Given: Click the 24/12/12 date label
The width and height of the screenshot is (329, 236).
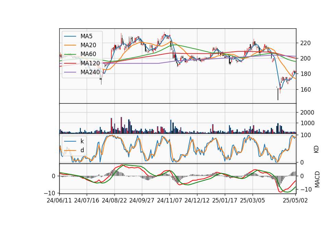Looking at the screenshot, I should click(x=197, y=200).
